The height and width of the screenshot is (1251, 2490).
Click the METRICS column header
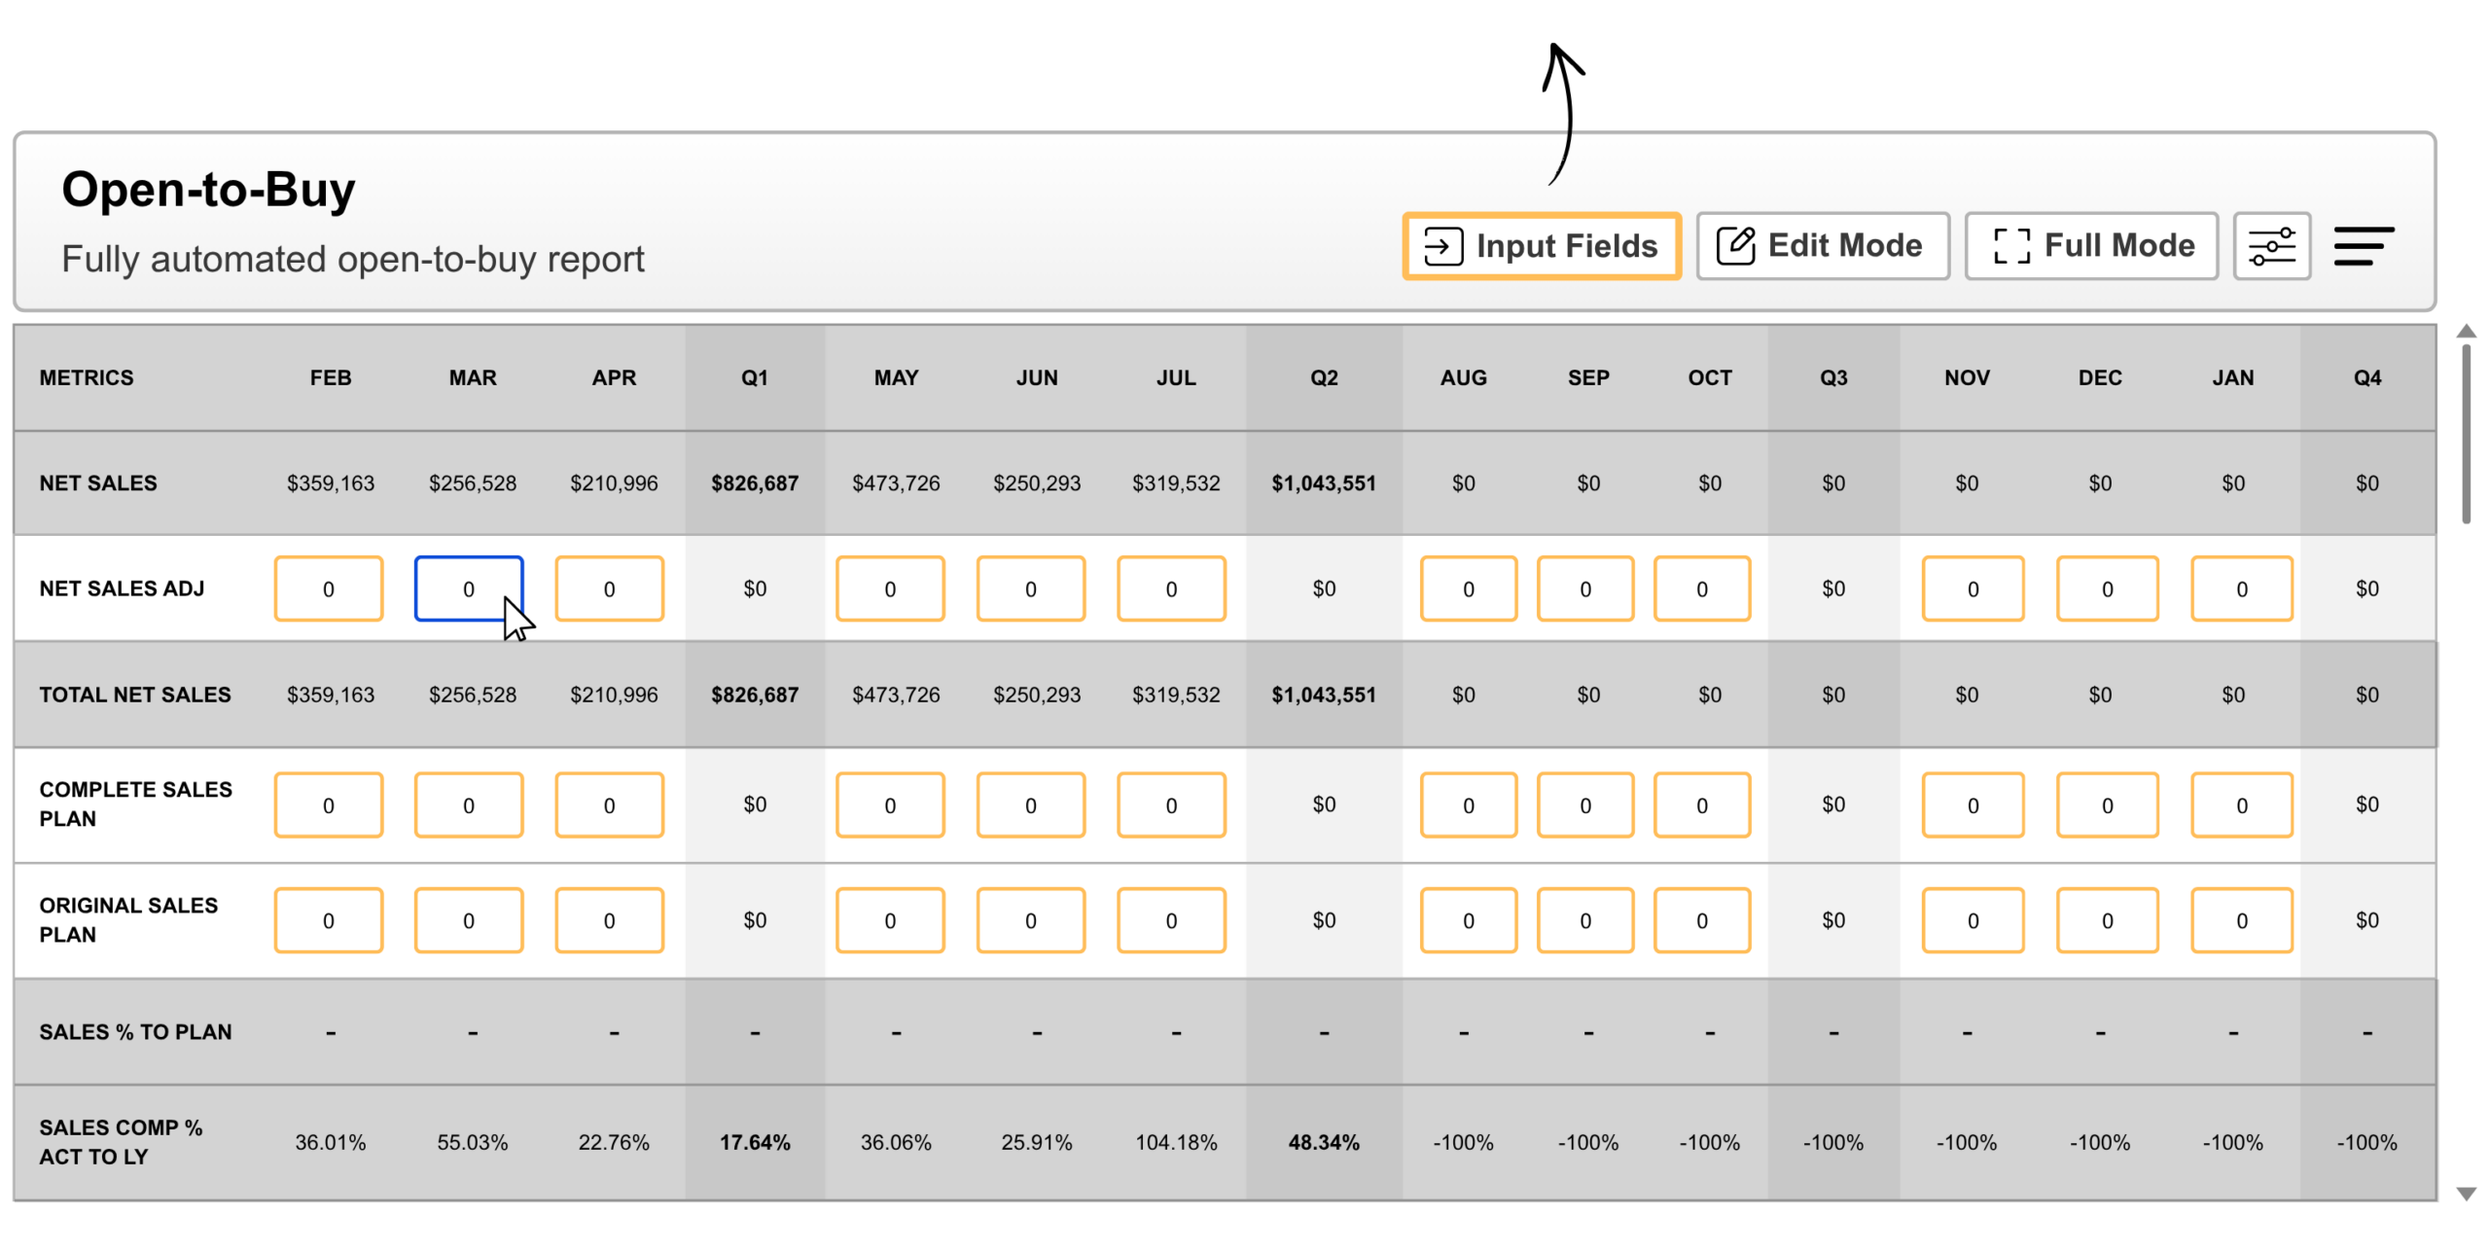87,378
